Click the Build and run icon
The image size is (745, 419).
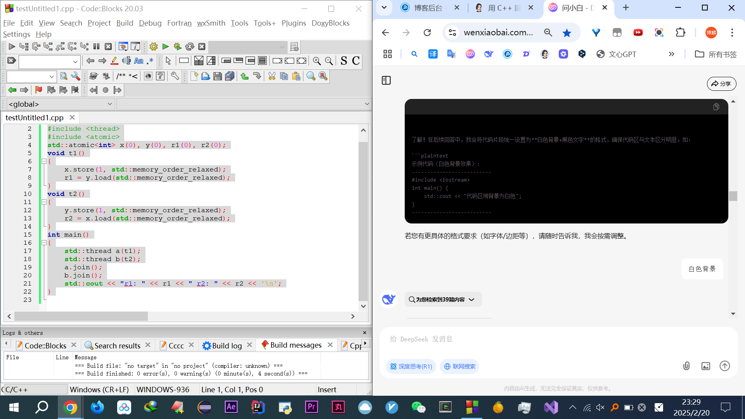point(178,47)
